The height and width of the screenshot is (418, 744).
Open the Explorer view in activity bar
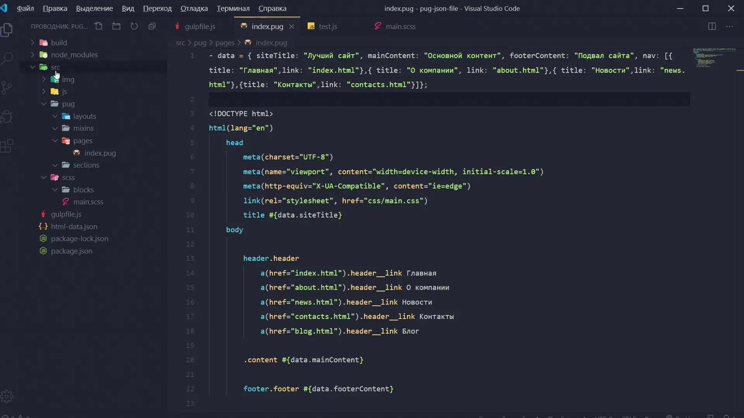(7, 30)
